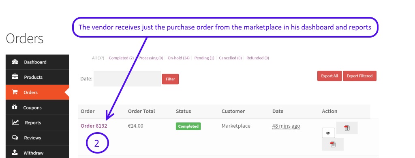The image size is (415, 158).
Task: View order details with eye icon
Action: point(328,133)
